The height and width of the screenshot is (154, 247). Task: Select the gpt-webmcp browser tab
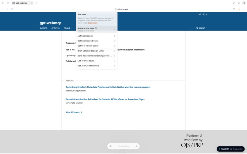22,3
